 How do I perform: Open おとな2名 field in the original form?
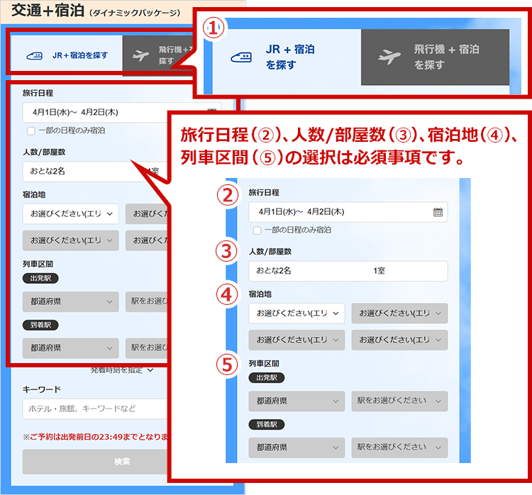coord(95,172)
